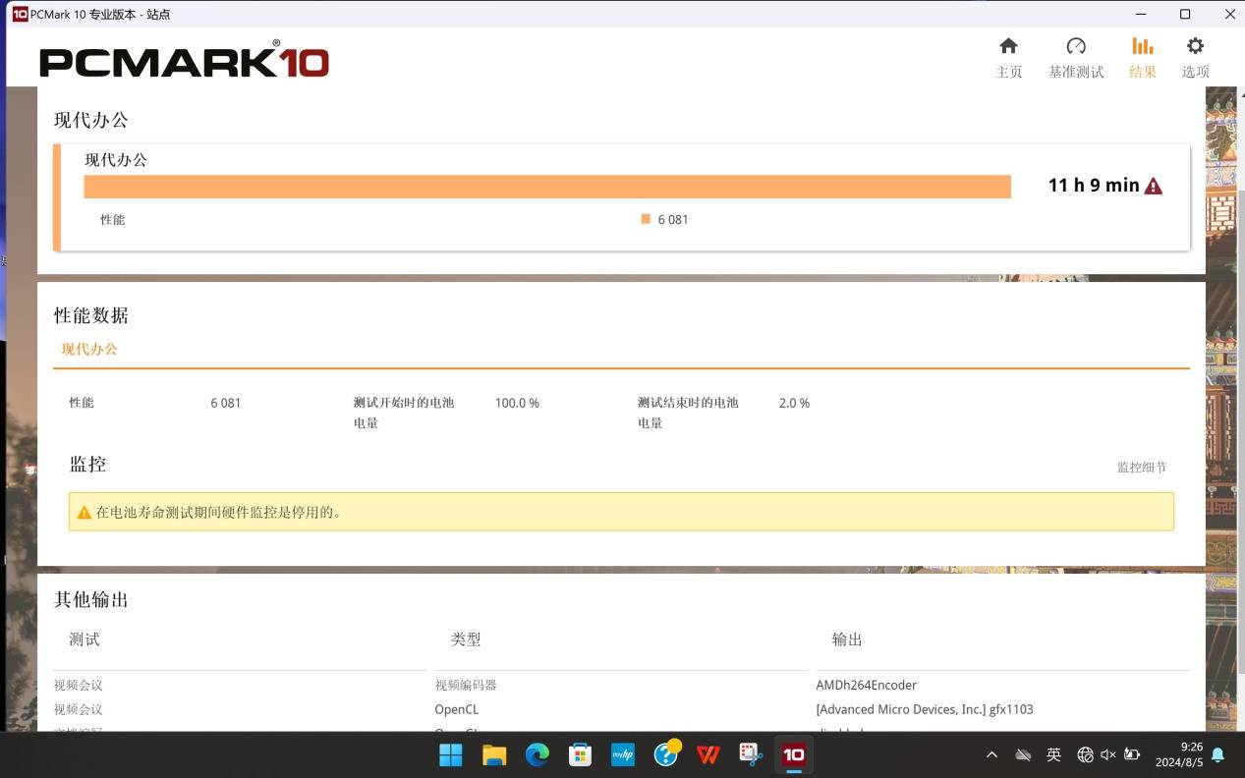Open the 选项 options tab
Screen dimensions: 1245x778
click(1195, 58)
